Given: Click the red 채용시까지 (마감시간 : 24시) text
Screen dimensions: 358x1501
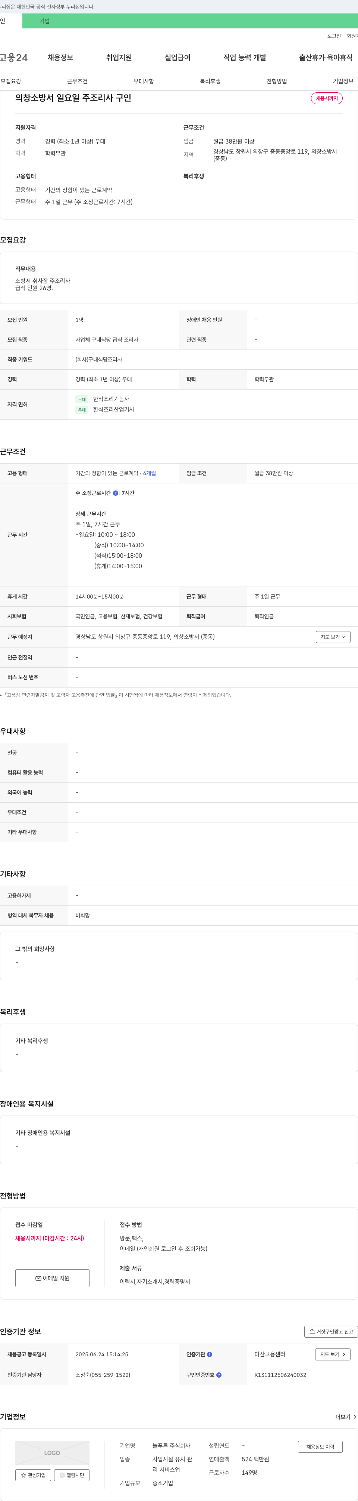Looking at the screenshot, I should [49, 1238].
